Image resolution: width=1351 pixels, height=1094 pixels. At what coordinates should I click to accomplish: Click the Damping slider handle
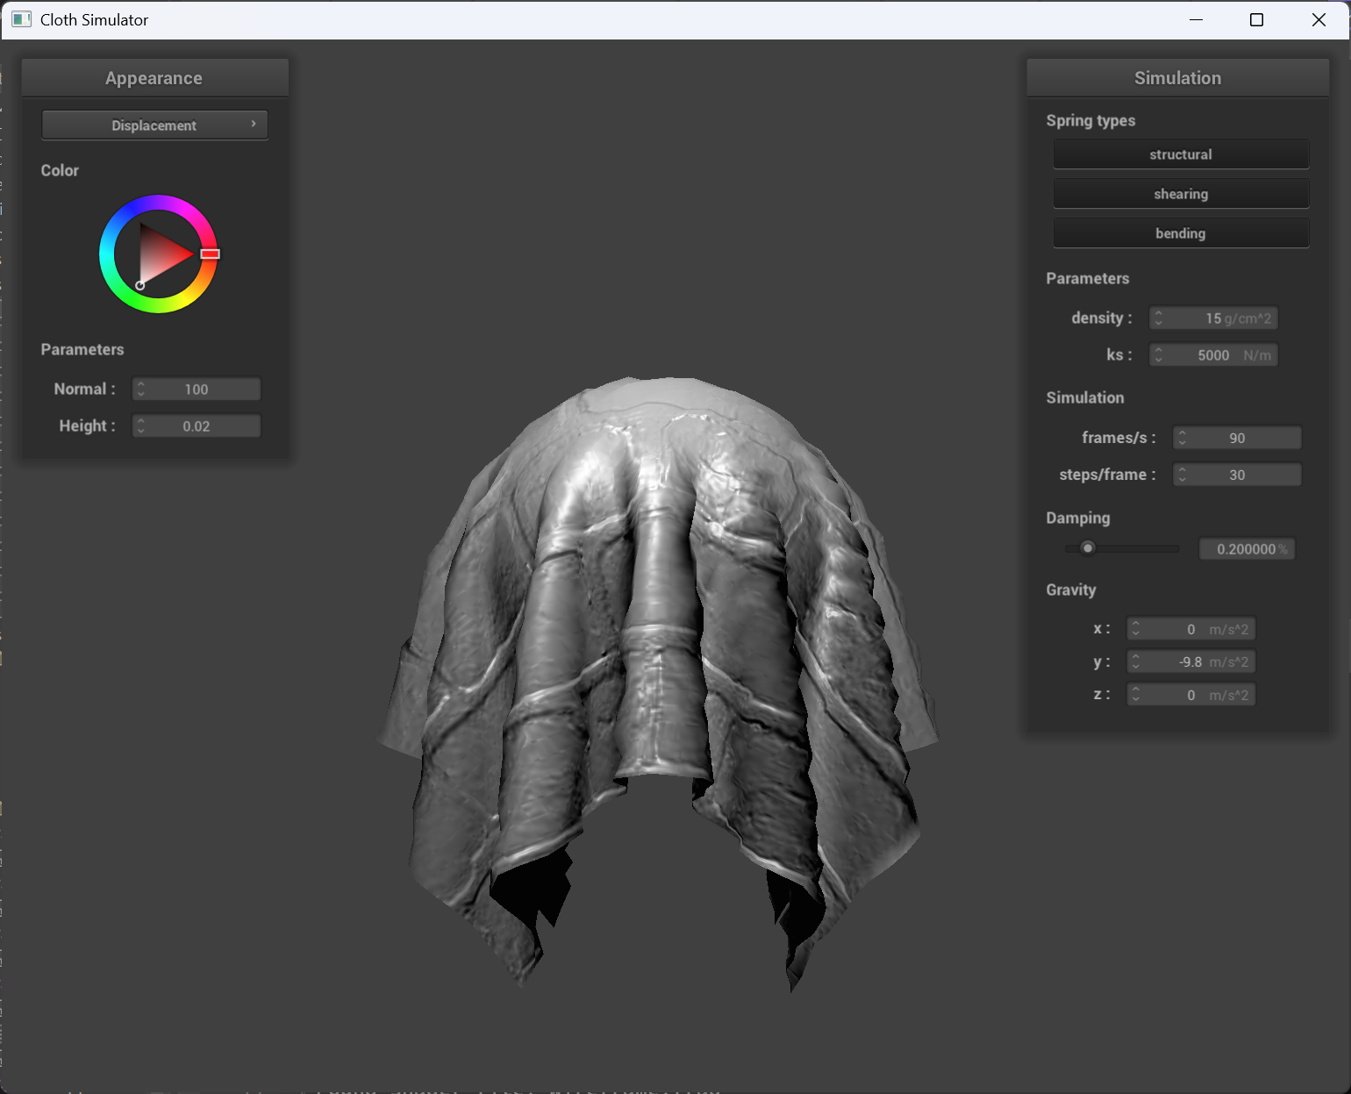[x=1088, y=548]
